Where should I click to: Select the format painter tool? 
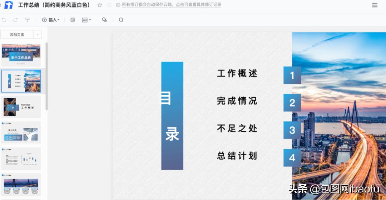(x=28, y=20)
